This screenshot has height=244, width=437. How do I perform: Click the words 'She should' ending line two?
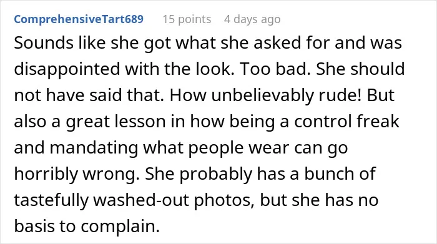click(x=360, y=69)
